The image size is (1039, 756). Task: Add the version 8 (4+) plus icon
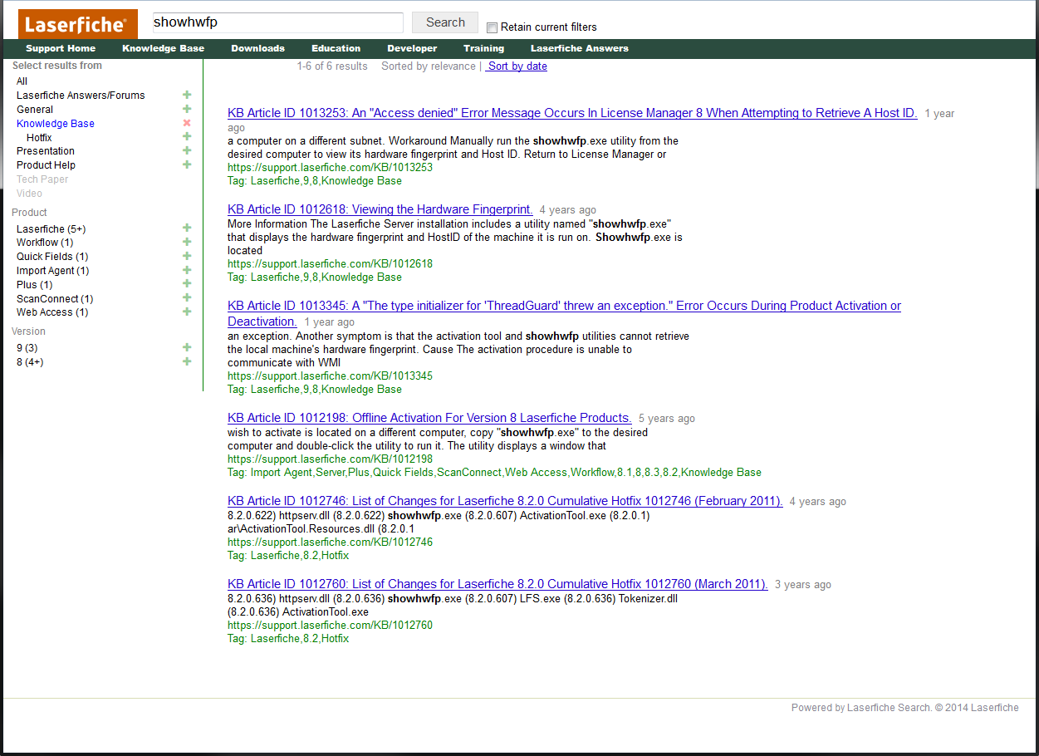[x=187, y=361]
